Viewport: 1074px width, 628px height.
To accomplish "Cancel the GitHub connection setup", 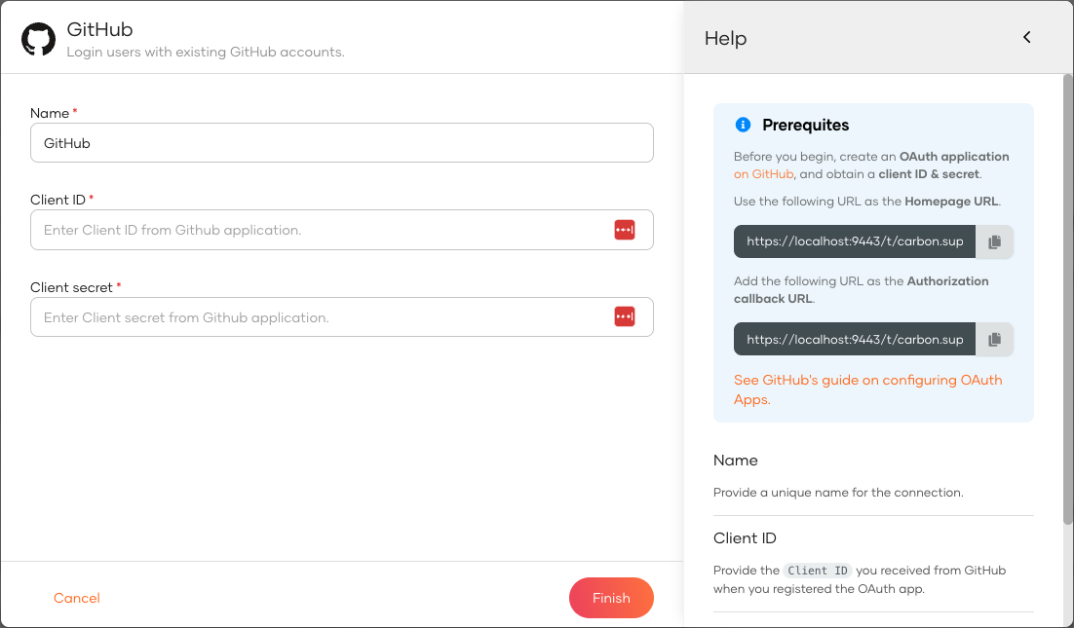I will tap(77, 598).
